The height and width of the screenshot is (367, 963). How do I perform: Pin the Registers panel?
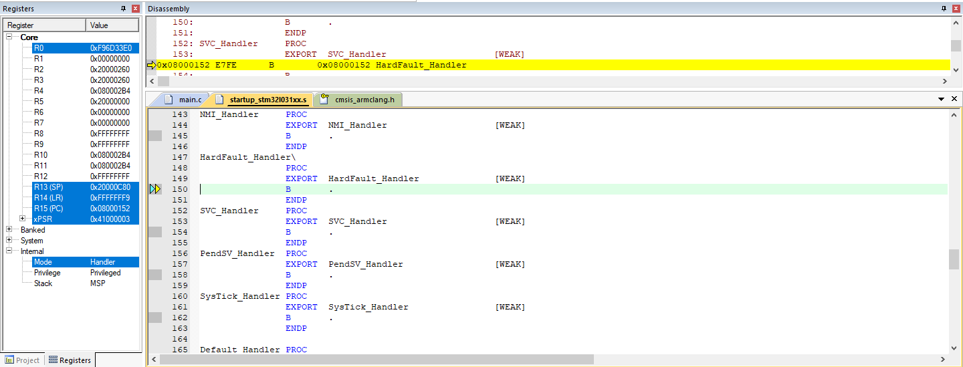click(x=123, y=9)
